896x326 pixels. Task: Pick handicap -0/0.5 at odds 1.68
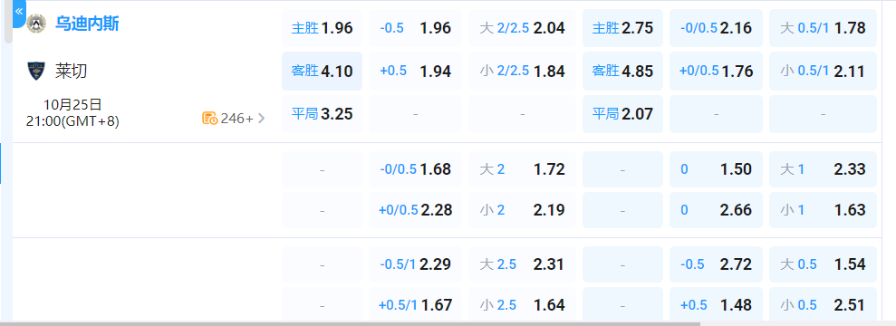[x=416, y=169]
